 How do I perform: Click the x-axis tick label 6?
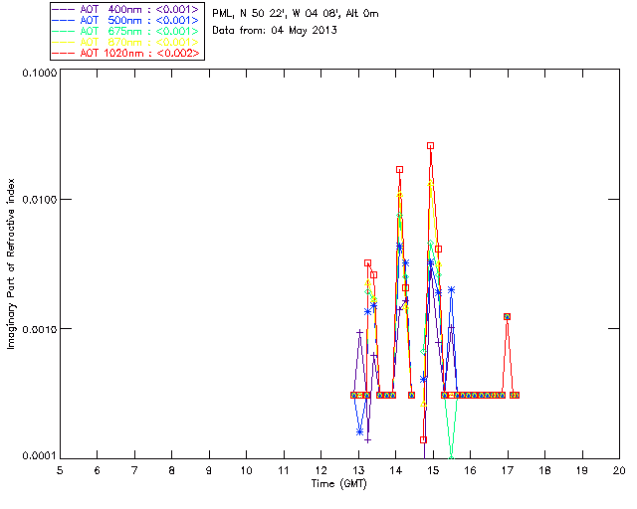pos(98,470)
